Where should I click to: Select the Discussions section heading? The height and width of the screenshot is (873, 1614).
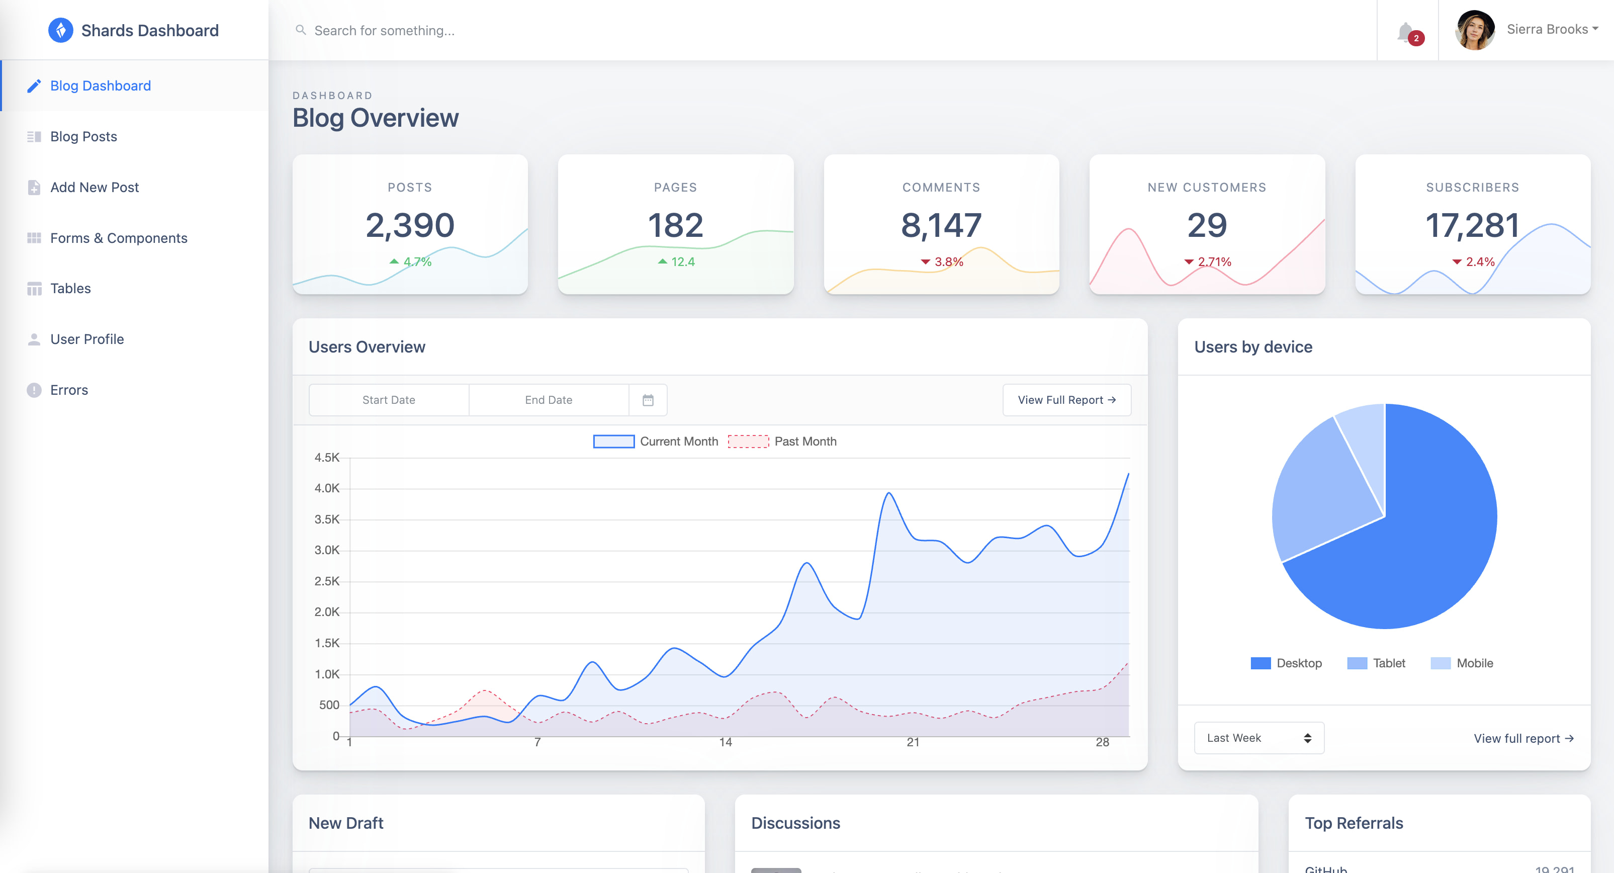pos(796,823)
